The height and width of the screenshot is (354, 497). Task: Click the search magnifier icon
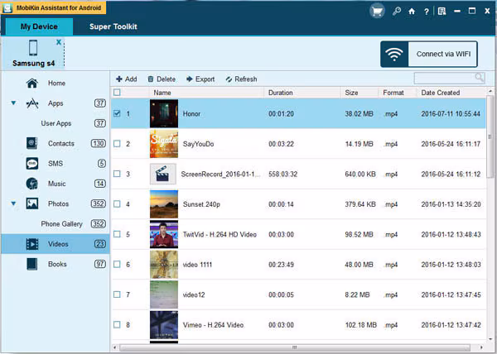click(x=480, y=78)
